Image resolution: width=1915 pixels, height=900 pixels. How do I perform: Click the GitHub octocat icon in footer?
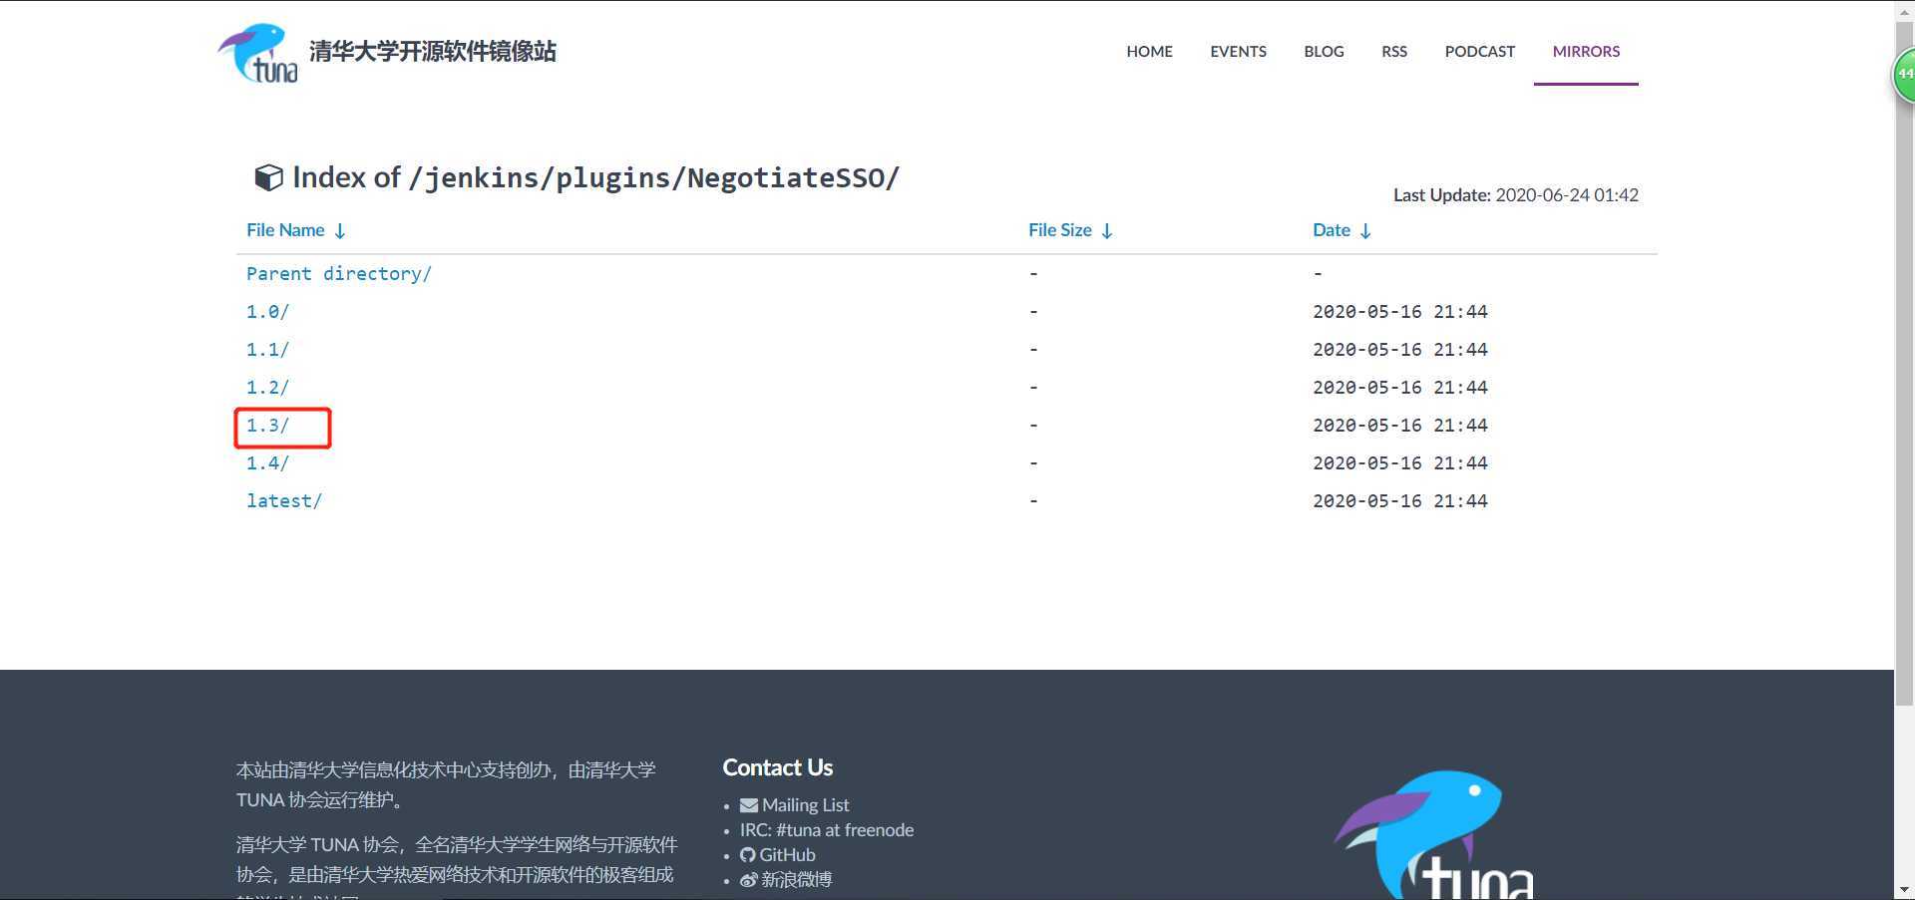click(x=748, y=855)
